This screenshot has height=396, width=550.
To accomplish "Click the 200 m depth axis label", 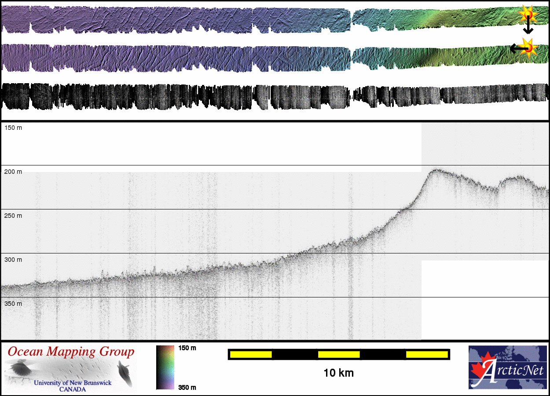I will (x=13, y=172).
